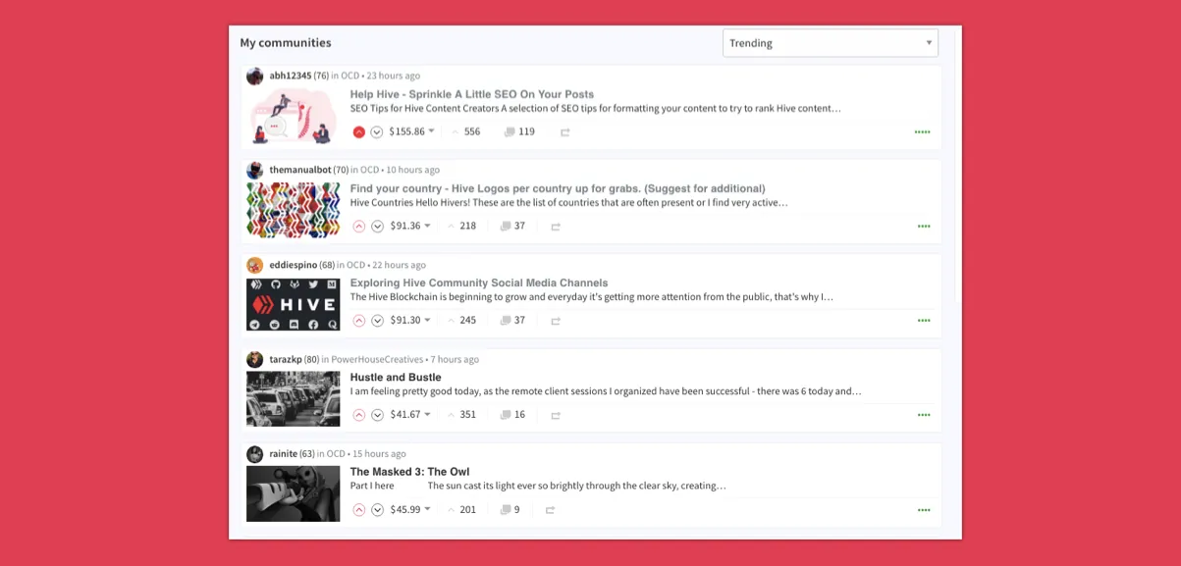Viewport: 1181px width, 566px height.
Task: Click abh12345's avatar image
Action: click(255, 77)
